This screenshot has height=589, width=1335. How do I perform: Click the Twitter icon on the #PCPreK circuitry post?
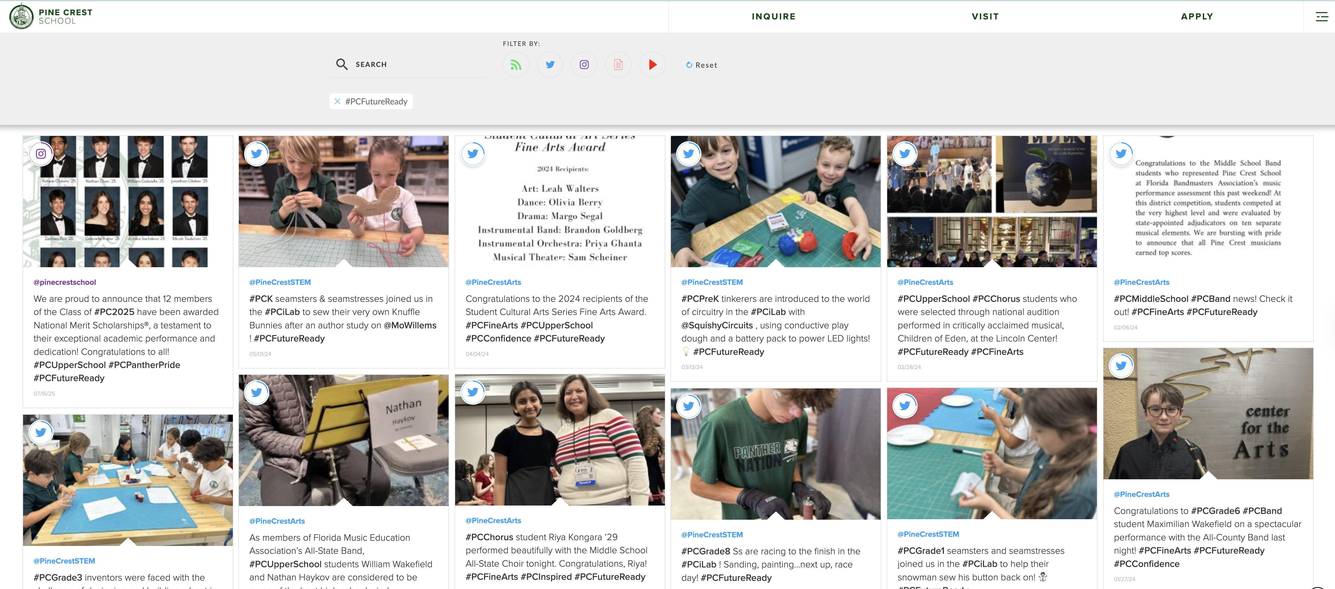(689, 153)
